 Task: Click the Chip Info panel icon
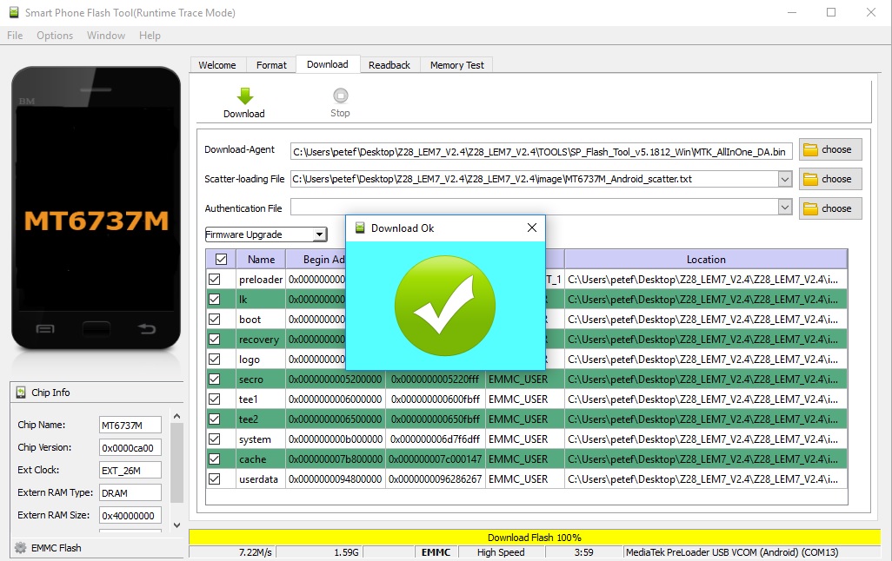coord(21,393)
